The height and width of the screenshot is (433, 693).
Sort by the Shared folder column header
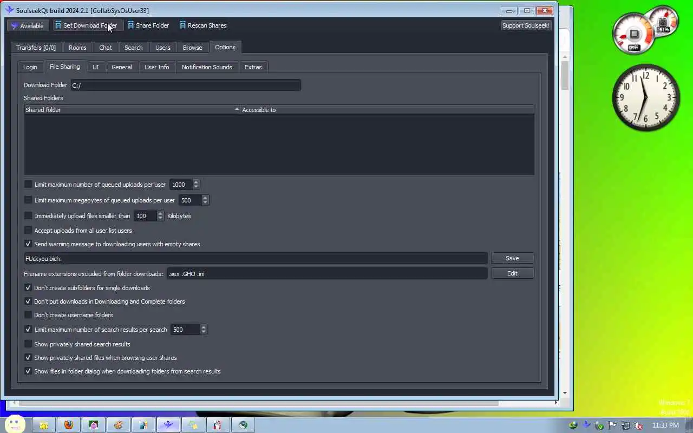click(132, 110)
